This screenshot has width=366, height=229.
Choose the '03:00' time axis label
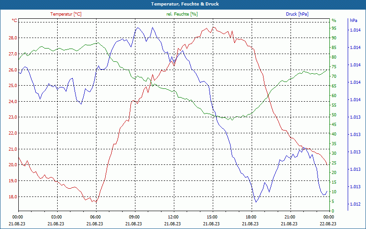[x=56, y=217]
